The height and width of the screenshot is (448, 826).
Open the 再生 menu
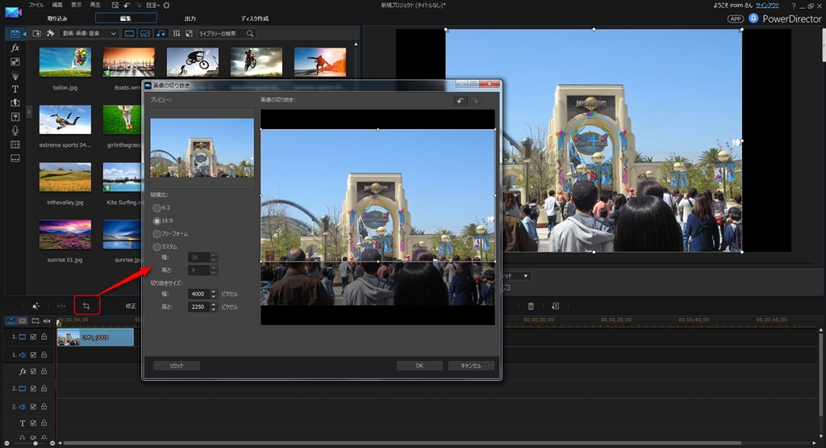[x=95, y=5]
